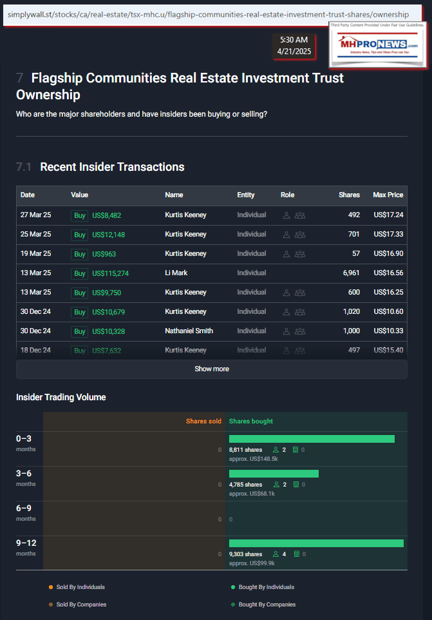Click individual role icon in 19 Mar 25 row

(286, 254)
